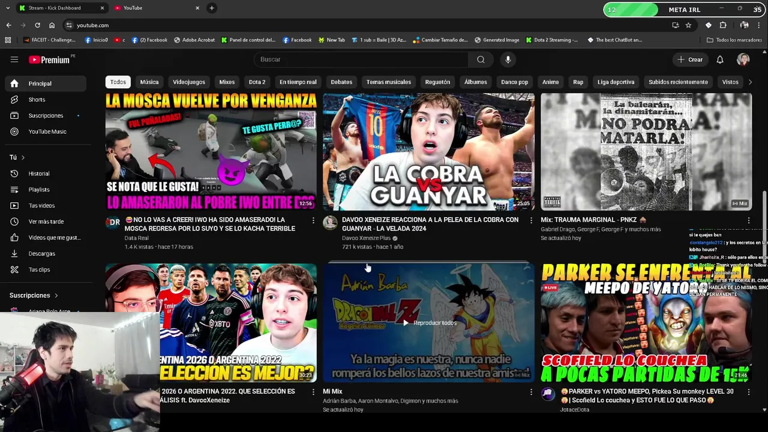768x432 pixels.
Task: Select the Dance pop filter chip
Action: [x=514, y=82]
